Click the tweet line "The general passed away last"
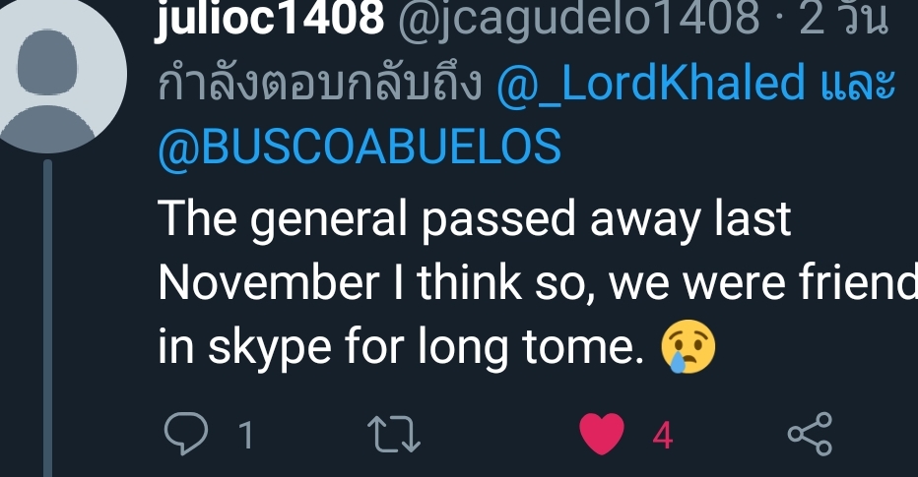918x477 pixels. pos(475,220)
